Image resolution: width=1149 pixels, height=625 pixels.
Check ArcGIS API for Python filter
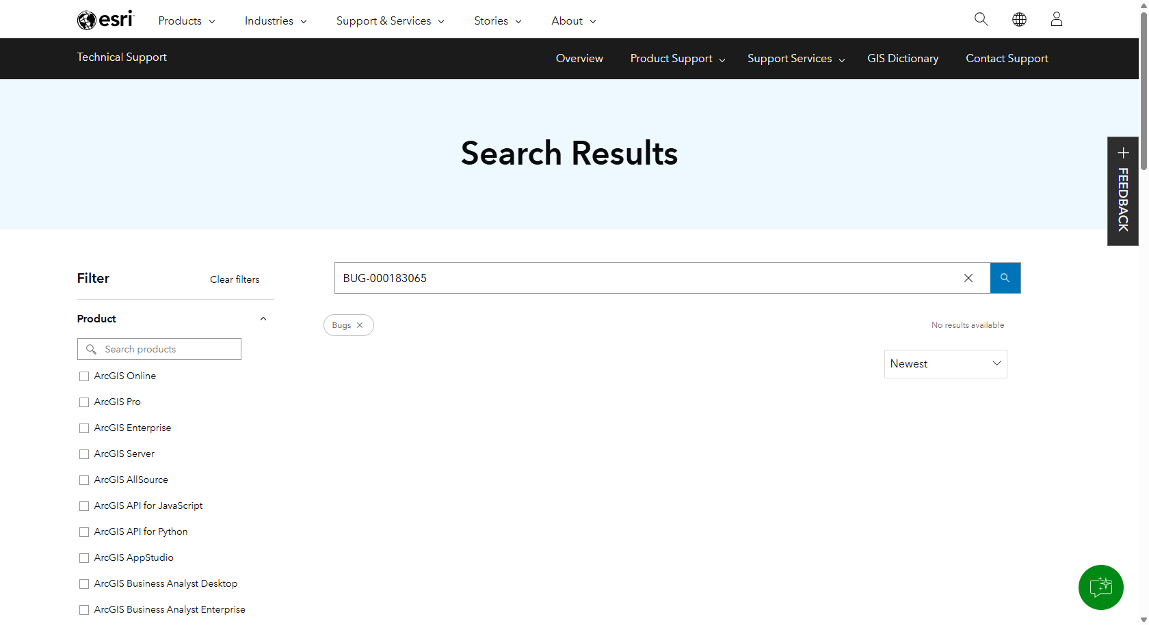(84, 532)
